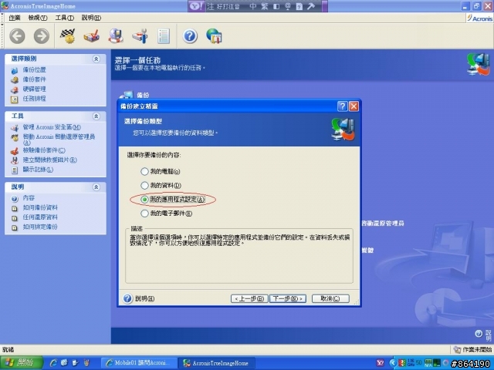Select the 我的電腦 radio option
Viewport: 494px width, 370px height.
tap(144, 171)
